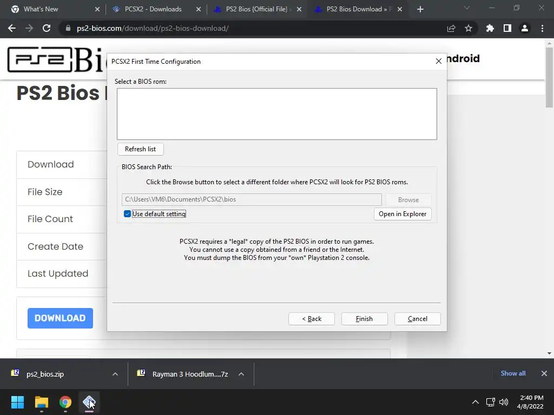Viewport: 554px width, 415px height.
Task: Click the address bar URL
Action: click(153, 28)
